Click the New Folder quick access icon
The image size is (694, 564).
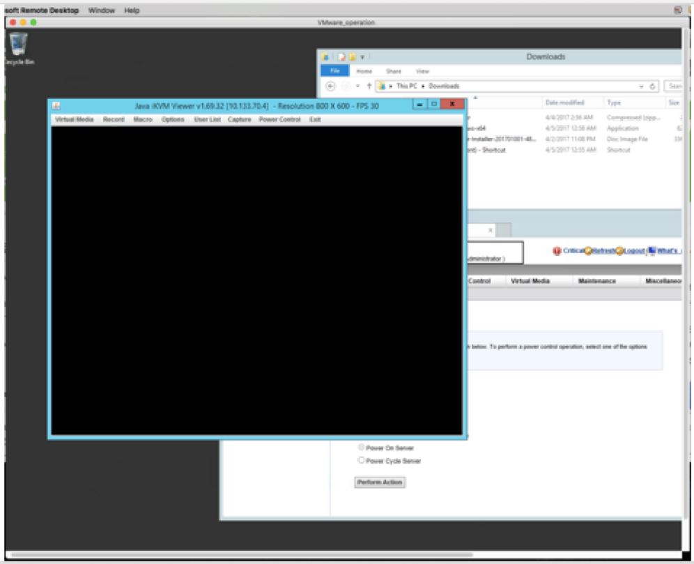353,56
